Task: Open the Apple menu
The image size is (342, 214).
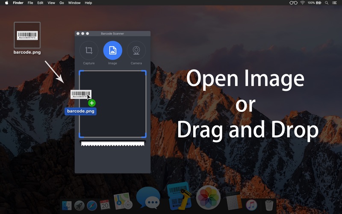Action: [6, 3]
